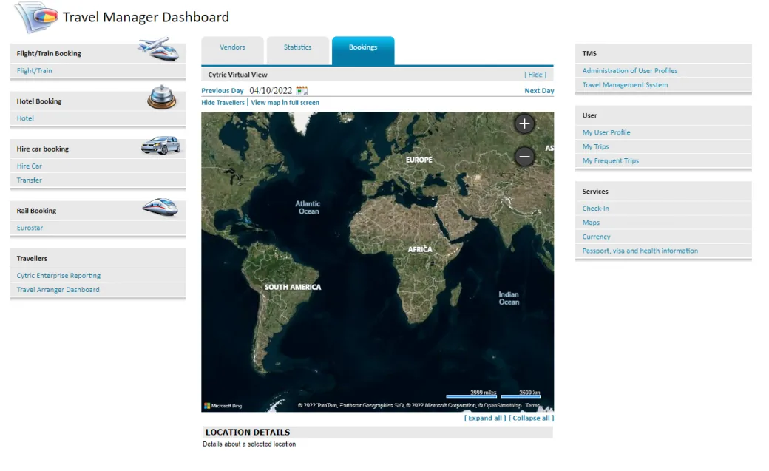Click the airplane and train booking icon
769x471 pixels.
point(158,49)
